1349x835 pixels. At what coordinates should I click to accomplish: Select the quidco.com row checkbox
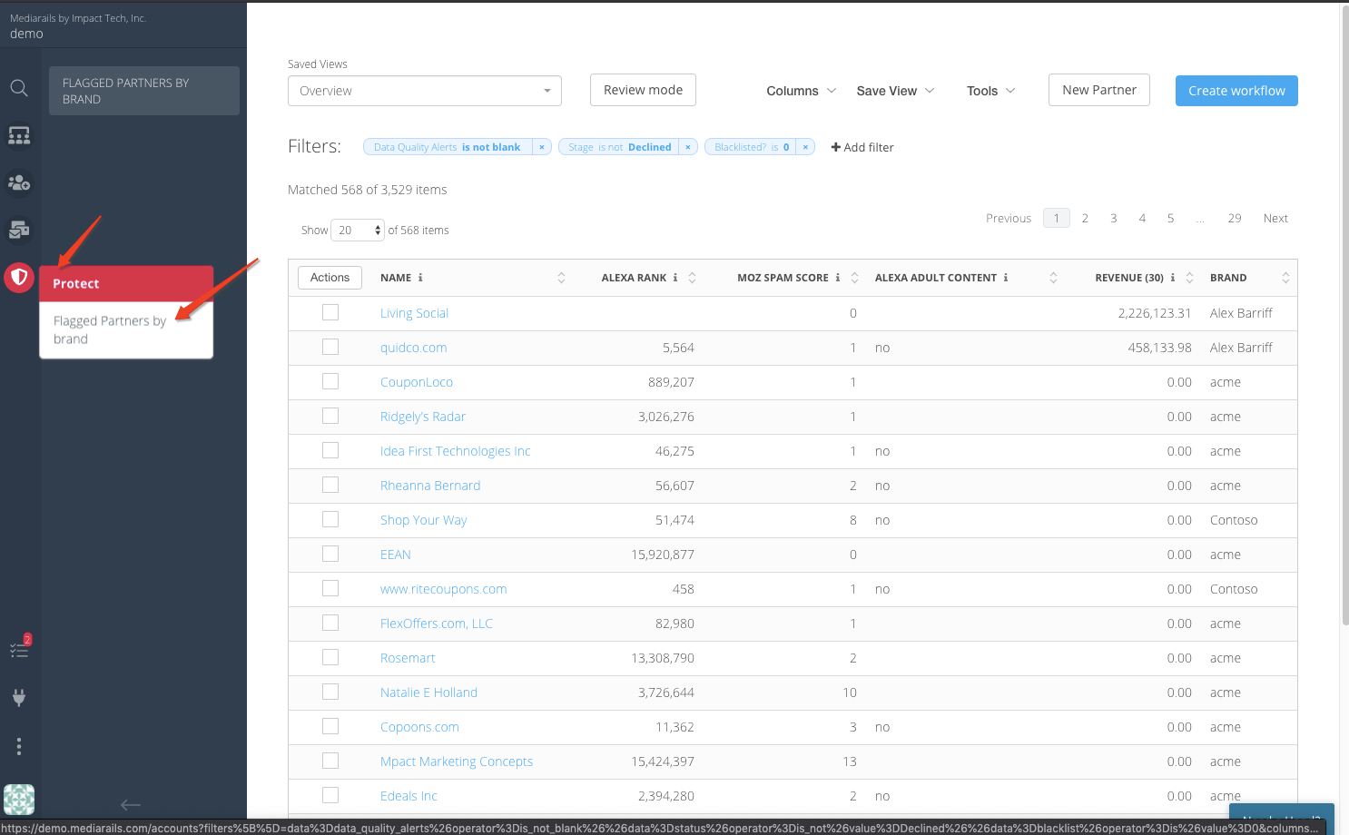(330, 347)
